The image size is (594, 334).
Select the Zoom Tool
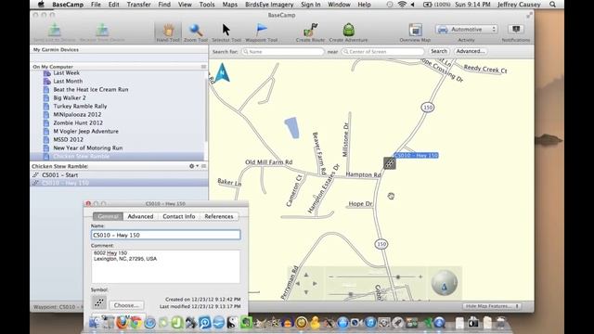pyautogui.click(x=196, y=32)
